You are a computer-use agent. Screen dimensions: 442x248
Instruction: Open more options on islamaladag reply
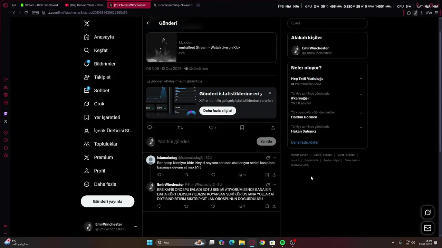pyautogui.click(x=274, y=158)
